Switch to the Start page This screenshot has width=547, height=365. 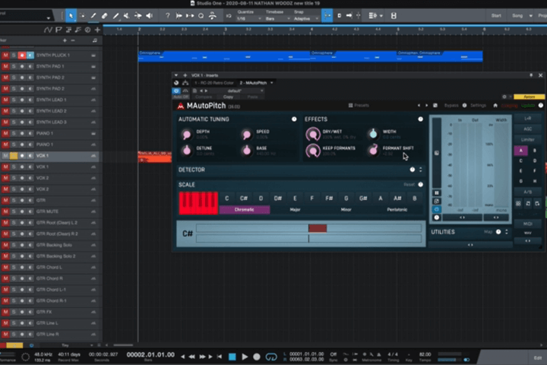coord(496,16)
